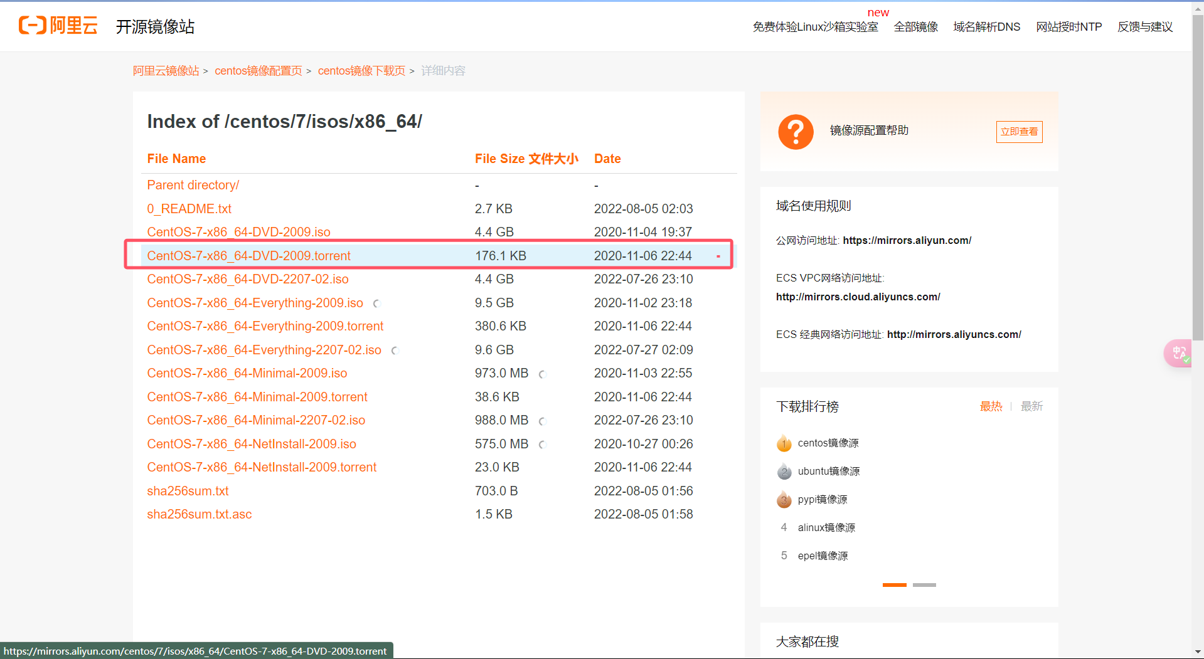Download CentOS-7-x86_64-NetInstall-2009.torrent
1204x659 pixels.
click(x=261, y=467)
